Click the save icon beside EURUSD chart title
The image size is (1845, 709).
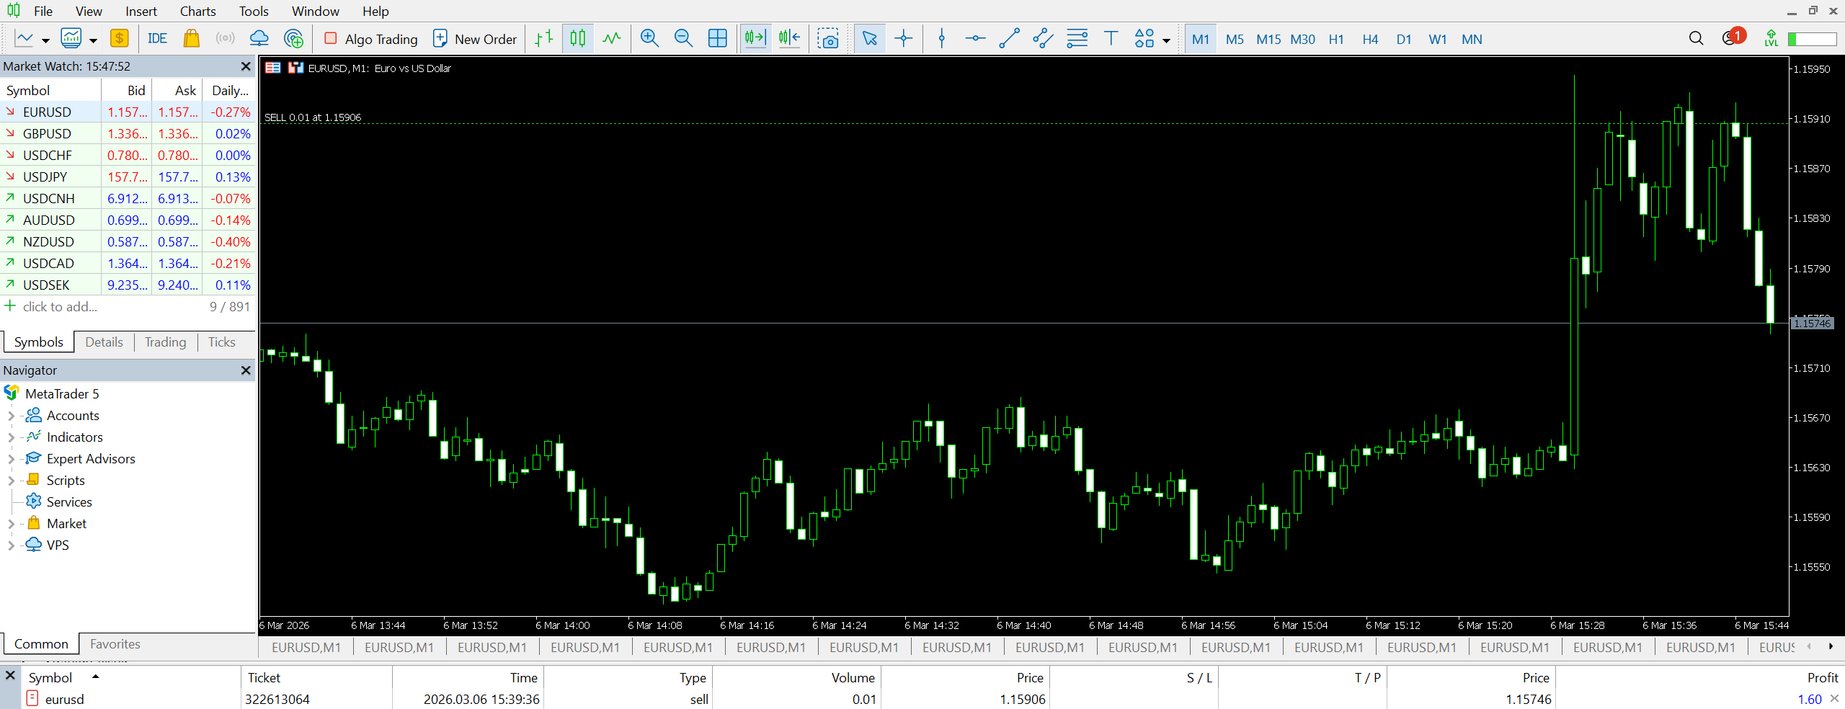(295, 68)
